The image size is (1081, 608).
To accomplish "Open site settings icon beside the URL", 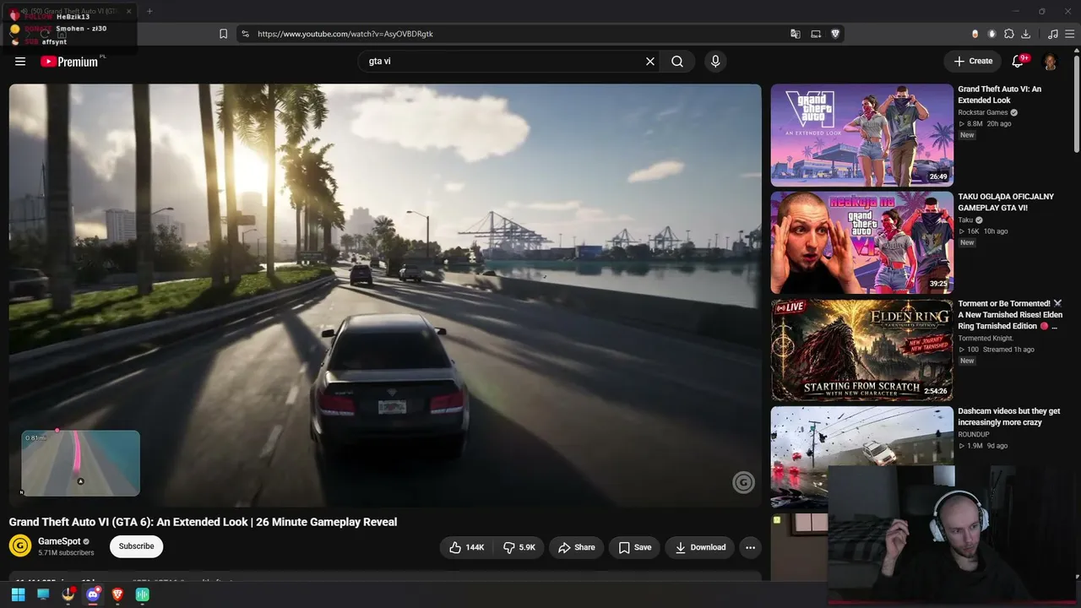I will click(245, 34).
